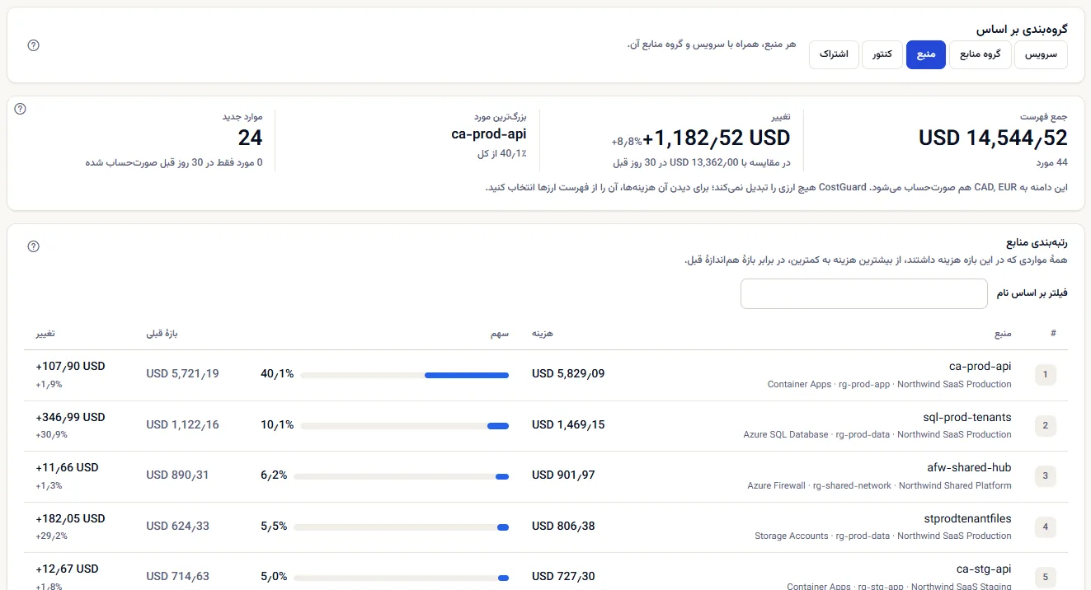Open help icon in the رتبه‌بندی منابع card

pyautogui.click(x=34, y=246)
